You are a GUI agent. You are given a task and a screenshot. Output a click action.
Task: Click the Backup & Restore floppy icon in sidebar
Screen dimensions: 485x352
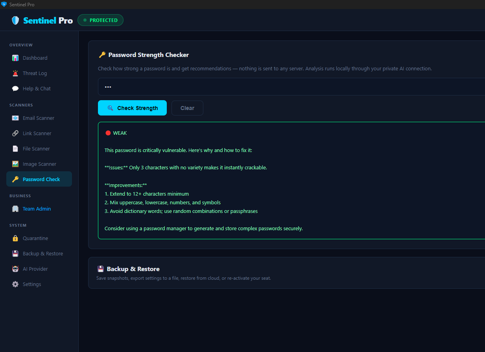coord(15,253)
